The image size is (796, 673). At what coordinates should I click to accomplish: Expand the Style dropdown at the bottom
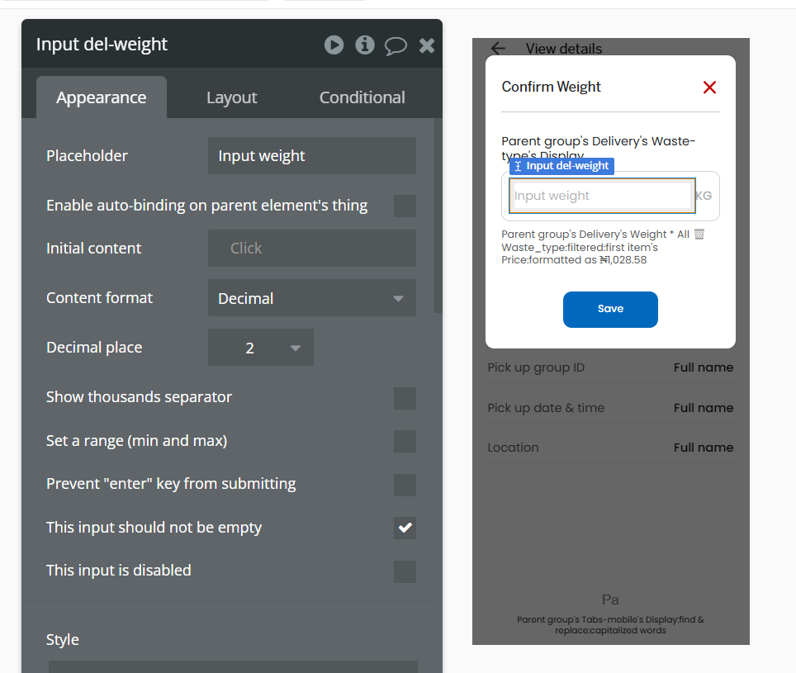tap(231, 666)
